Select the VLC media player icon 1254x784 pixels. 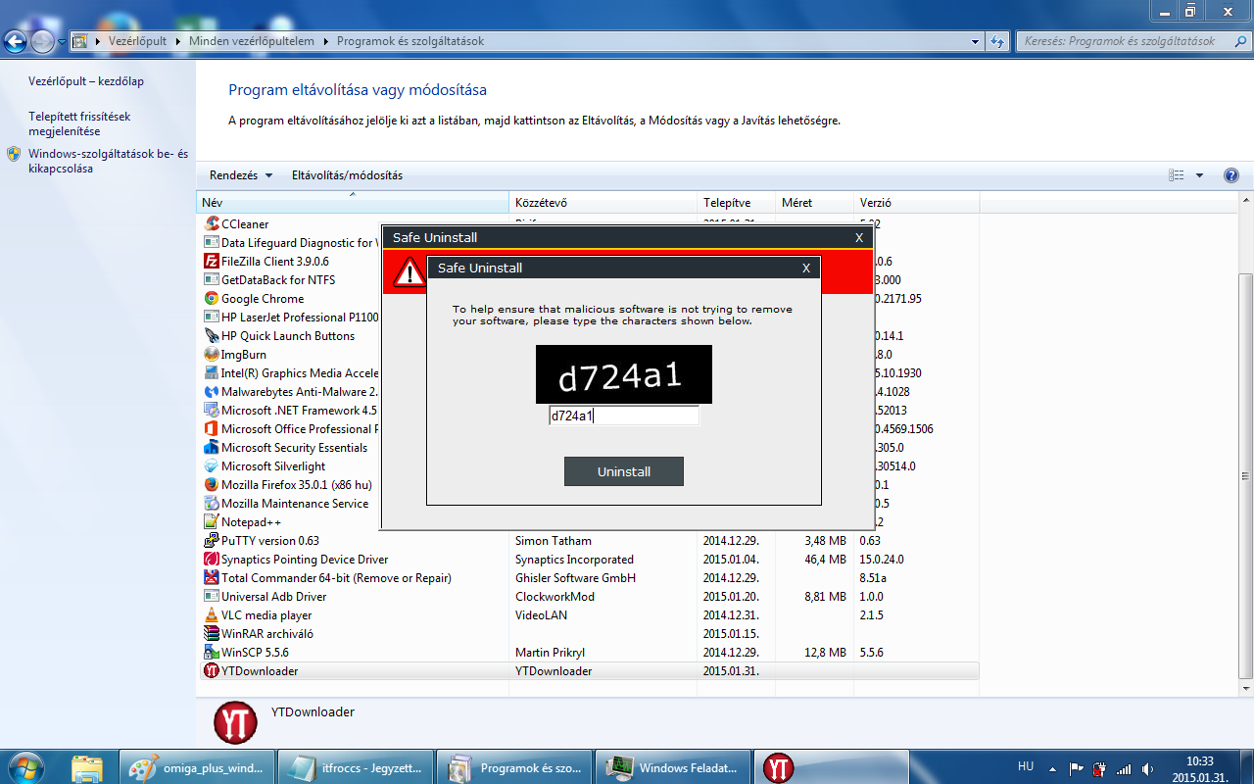[211, 615]
